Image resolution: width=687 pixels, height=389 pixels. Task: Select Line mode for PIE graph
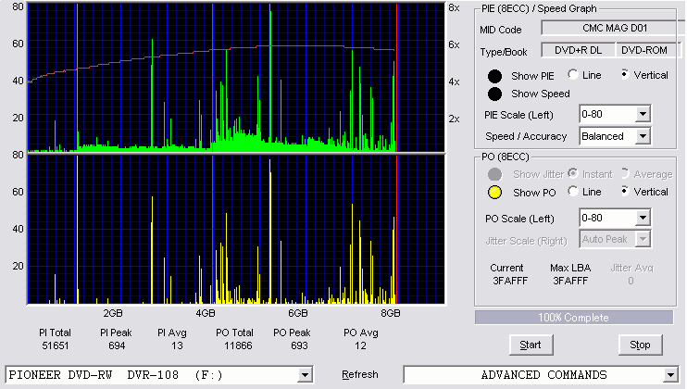click(x=572, y=74)
